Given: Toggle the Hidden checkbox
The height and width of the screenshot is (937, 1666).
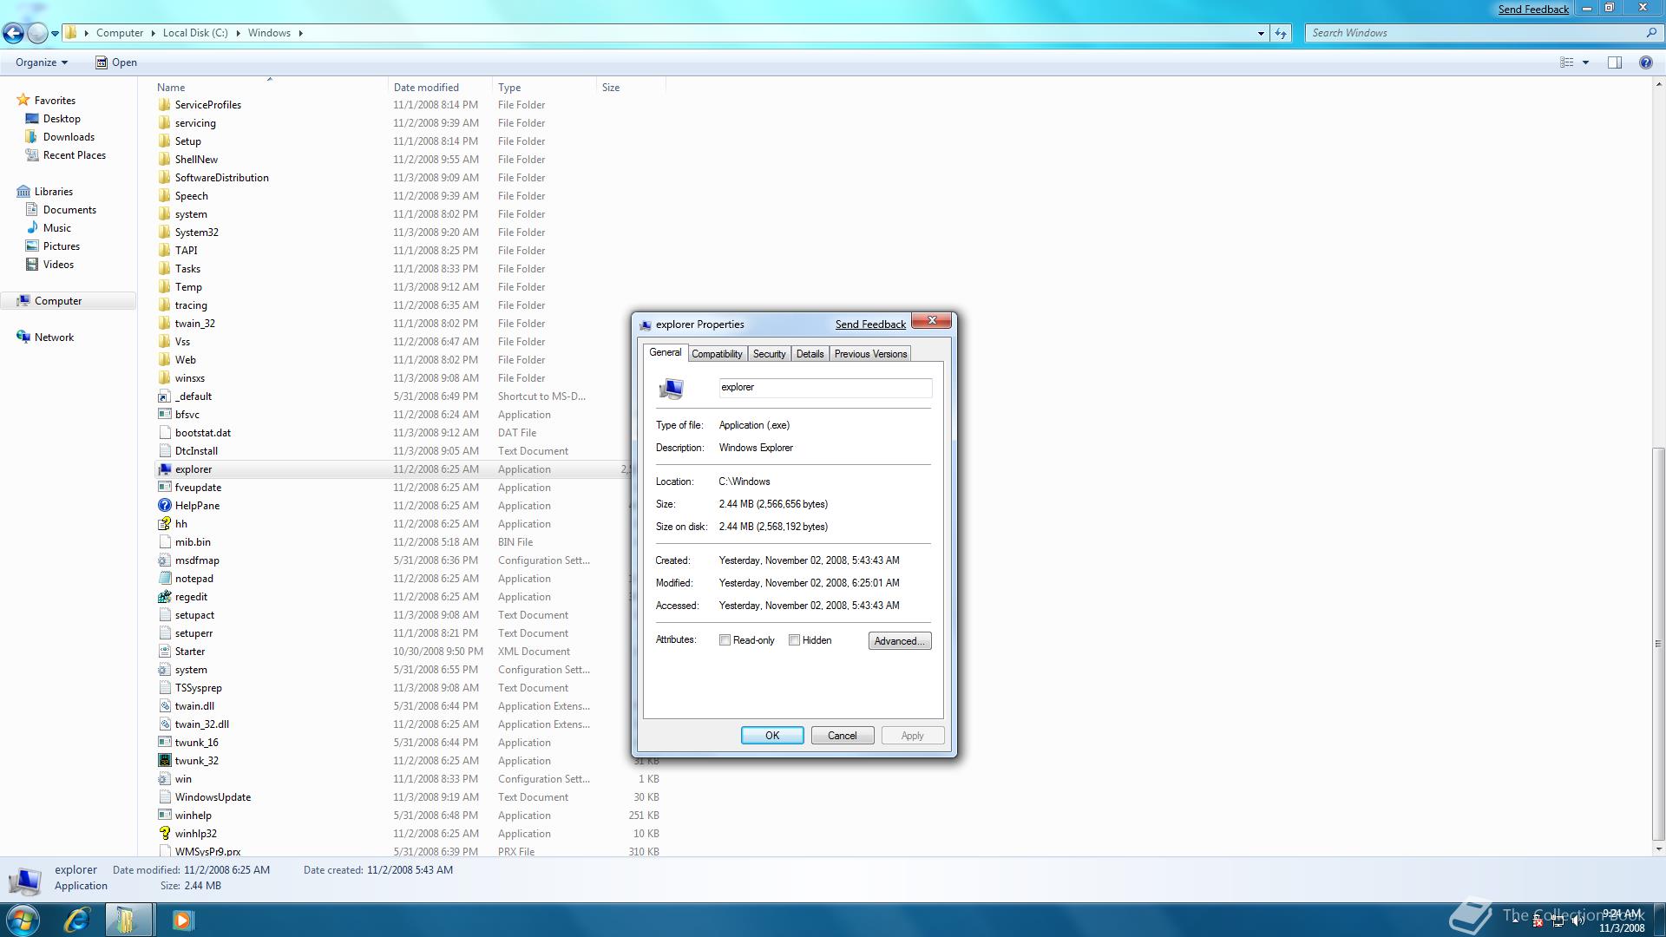Looking at the screenshot, I should [x=794, y=640].
